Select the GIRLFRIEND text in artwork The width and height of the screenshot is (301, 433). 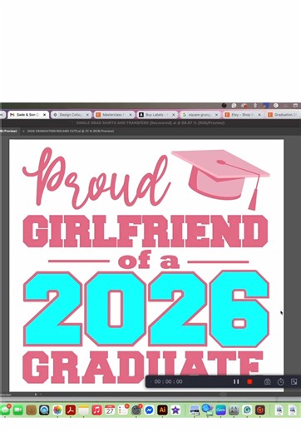tap(146, 231)
